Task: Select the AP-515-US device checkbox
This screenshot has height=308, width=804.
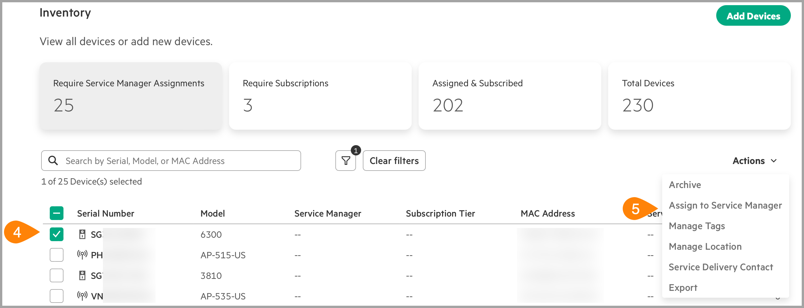Action: 57,255
